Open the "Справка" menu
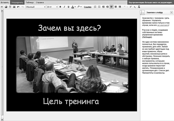Screen dimensions: 174x121 (40, 2)
